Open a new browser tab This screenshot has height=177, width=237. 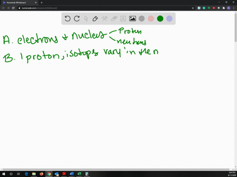(41, 2)
